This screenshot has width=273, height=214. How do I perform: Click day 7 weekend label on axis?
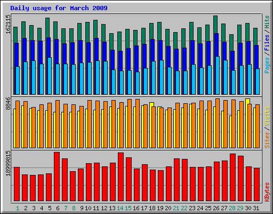click(x=66, y=208)
